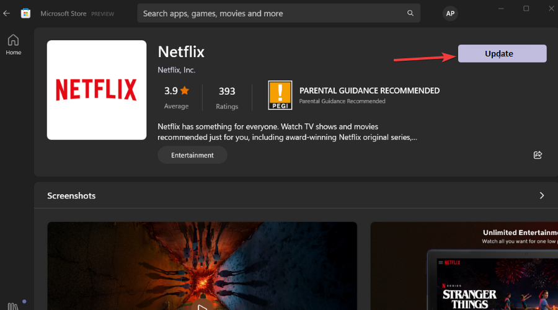Click the Microsoft Store logo icon
The width and height of the screenshot is (558, 310).
click(x=25, y=14)
